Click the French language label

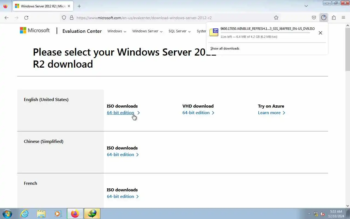coord(30,183)
